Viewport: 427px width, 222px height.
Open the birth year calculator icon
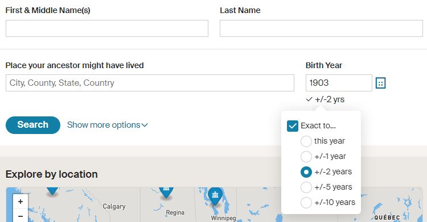380,83
